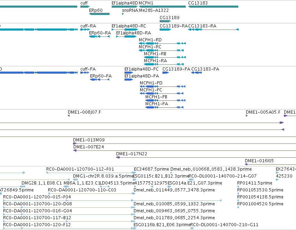The image size is (296, 230).
Task: Select the RP001053530.5prime label
Action: 260,190
